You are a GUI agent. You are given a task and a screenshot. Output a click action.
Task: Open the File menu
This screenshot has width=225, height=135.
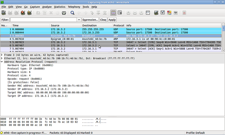[x=4, y=7]
